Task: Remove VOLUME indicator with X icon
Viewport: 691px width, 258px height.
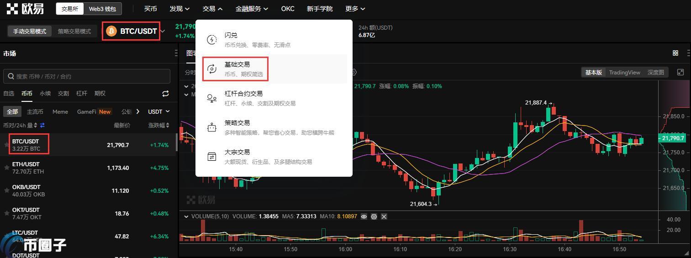Action: (384, 216)
